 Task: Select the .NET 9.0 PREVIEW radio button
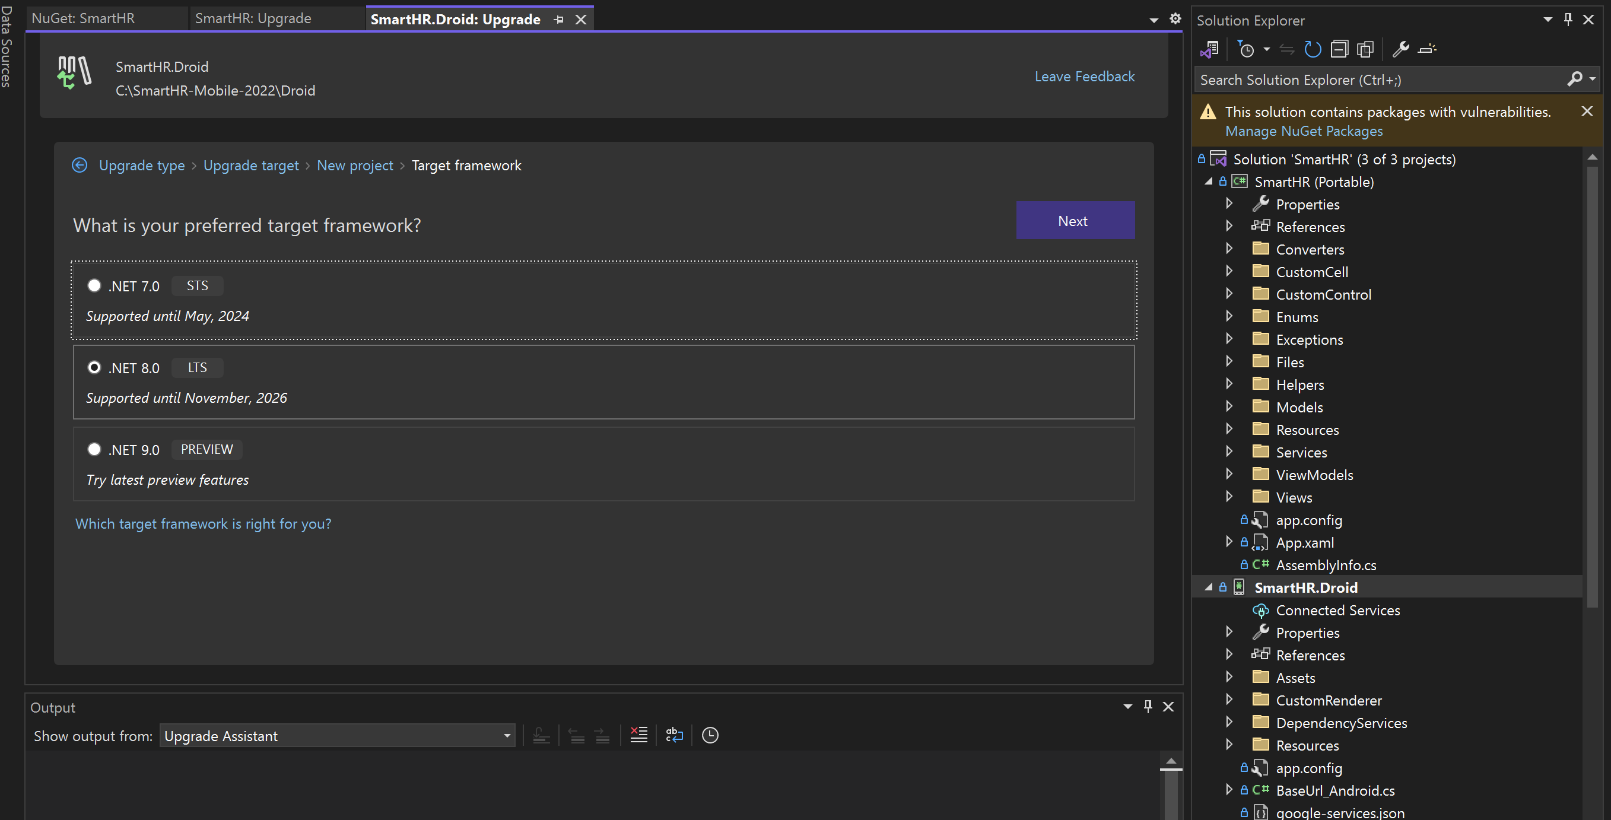94,449
